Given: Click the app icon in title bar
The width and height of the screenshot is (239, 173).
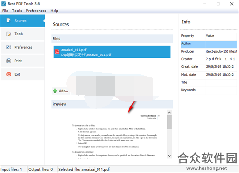Looking at the screenshot, I should point(3,4).
